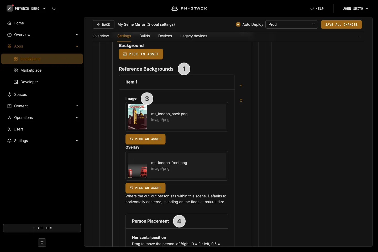
Task: Switch to the Builds tab
Action: pos(145,36)
